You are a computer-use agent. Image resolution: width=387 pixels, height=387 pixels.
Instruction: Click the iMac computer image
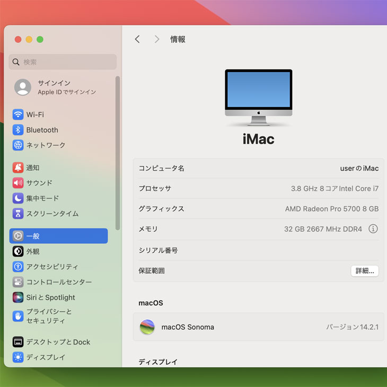coord(258,98)
